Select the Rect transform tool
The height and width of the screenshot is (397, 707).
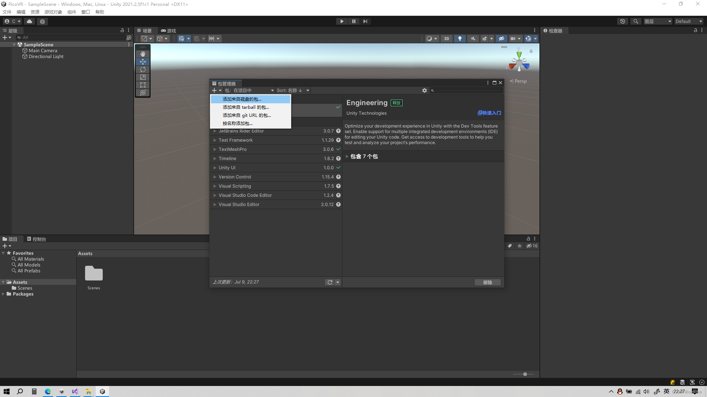pyautogui.click(x=143, y=85)
